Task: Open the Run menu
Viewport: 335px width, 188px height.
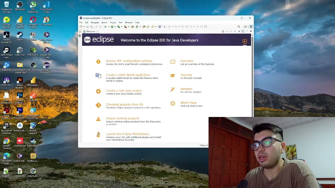Action: [x=120, y=22]
